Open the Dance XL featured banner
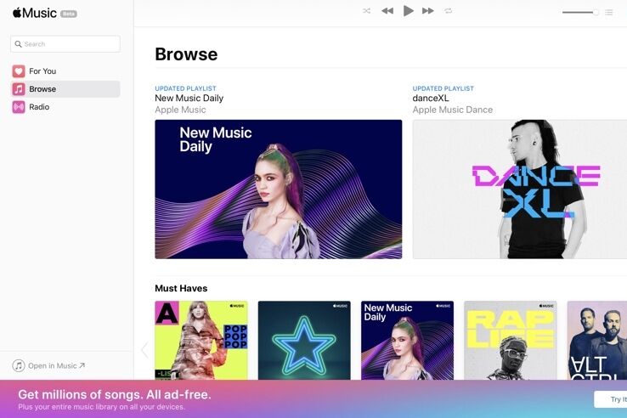 520,189
